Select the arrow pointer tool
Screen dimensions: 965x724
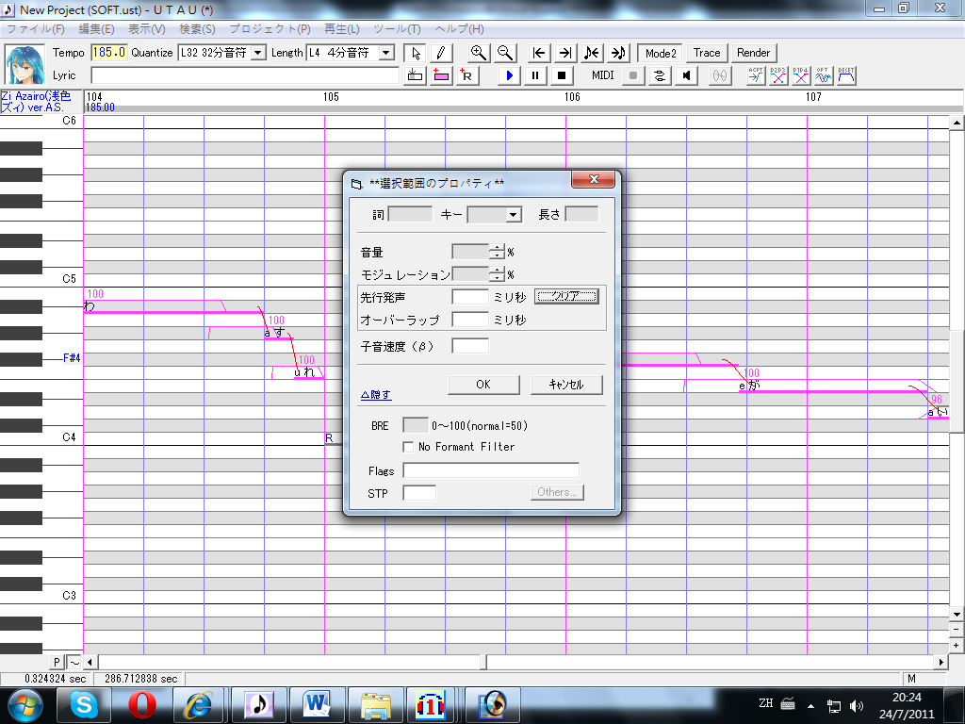tap(416, 53)
